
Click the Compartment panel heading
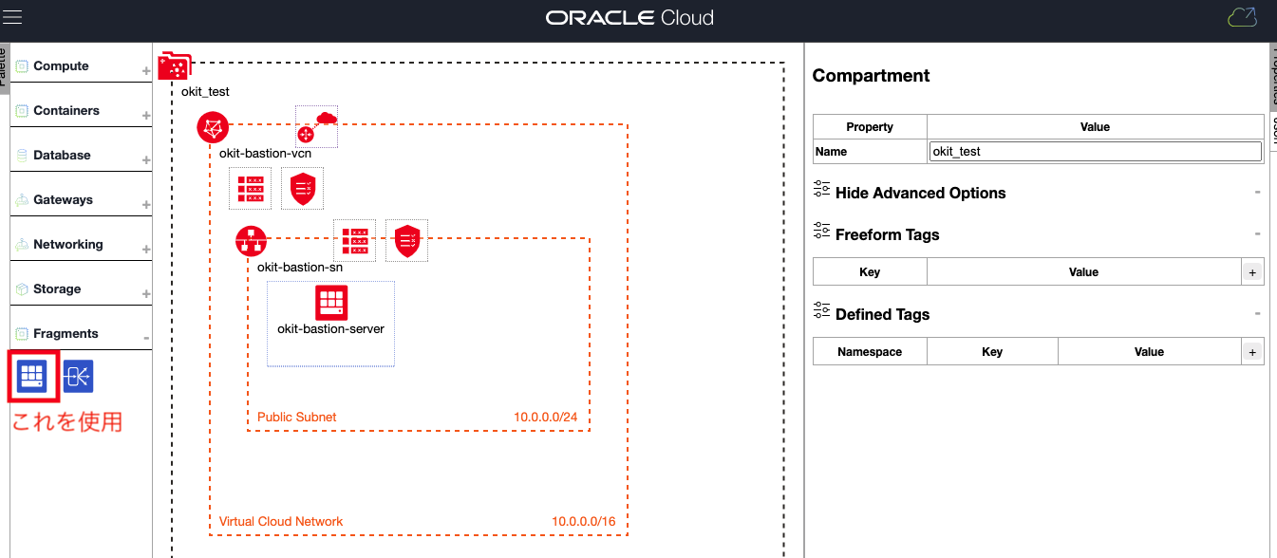pyautogui.click(x=871, y=76)
